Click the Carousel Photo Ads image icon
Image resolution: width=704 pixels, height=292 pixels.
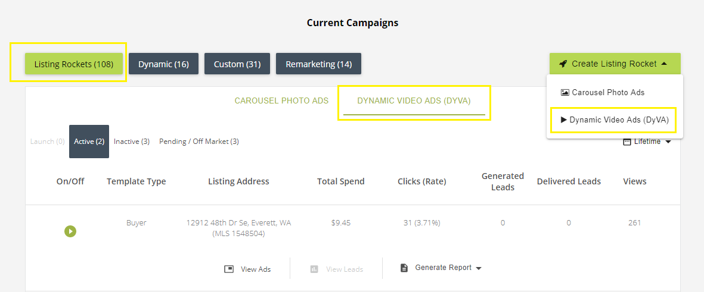[565, 93]
